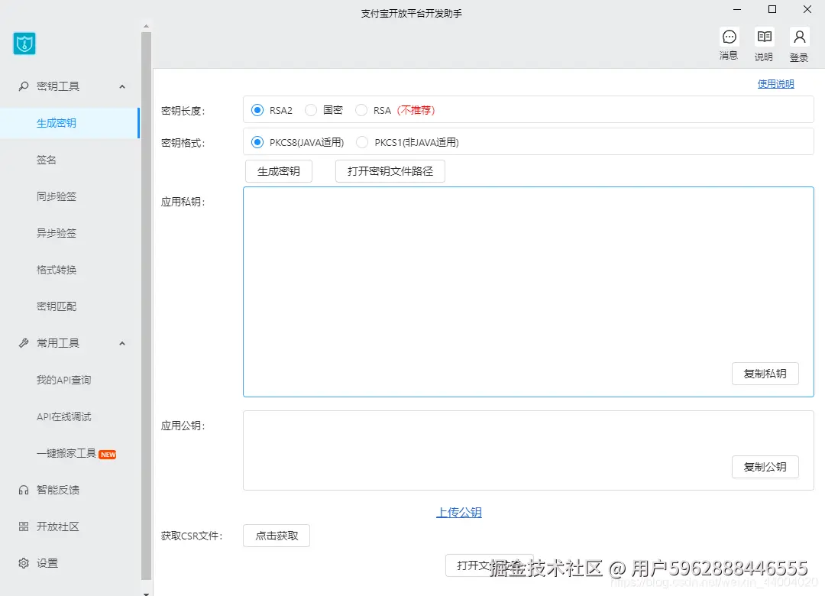Click the 复制私钥 button
Image resolution: width=825 pixels, height=596 pixels.
tap(765, 374)
